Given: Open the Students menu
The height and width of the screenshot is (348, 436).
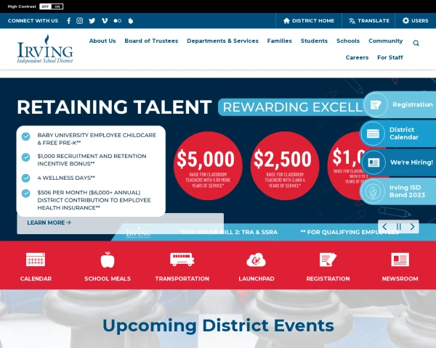Looking at the screenshot, I should click(314, 41).
